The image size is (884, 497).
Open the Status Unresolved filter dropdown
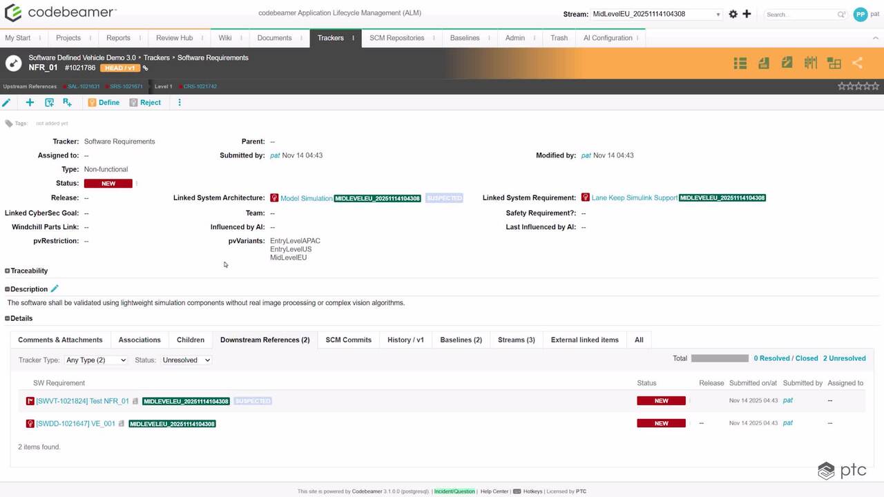pyautogui.click(x=186, y=360)
